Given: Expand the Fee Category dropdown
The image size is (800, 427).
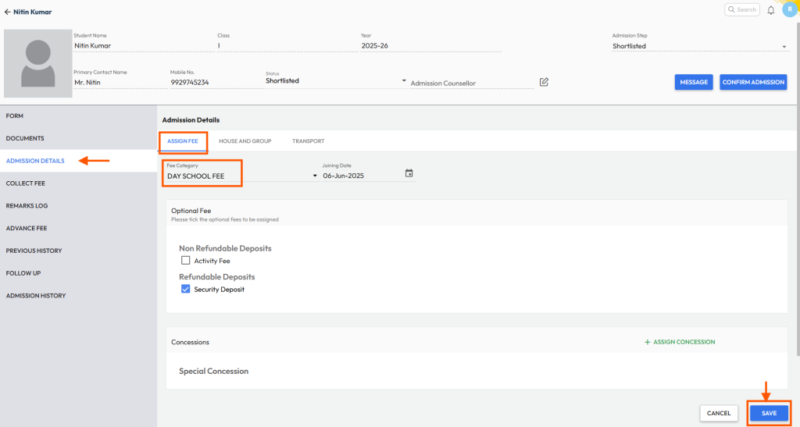Looking at the screenshot, I should click(x=242, y=176).
